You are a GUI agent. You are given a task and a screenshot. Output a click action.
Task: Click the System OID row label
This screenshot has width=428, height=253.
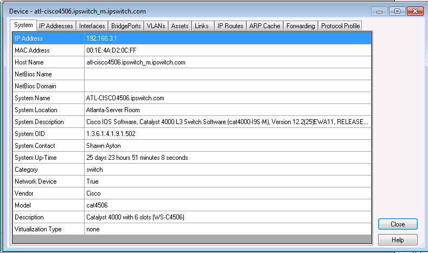click(48, 134)
